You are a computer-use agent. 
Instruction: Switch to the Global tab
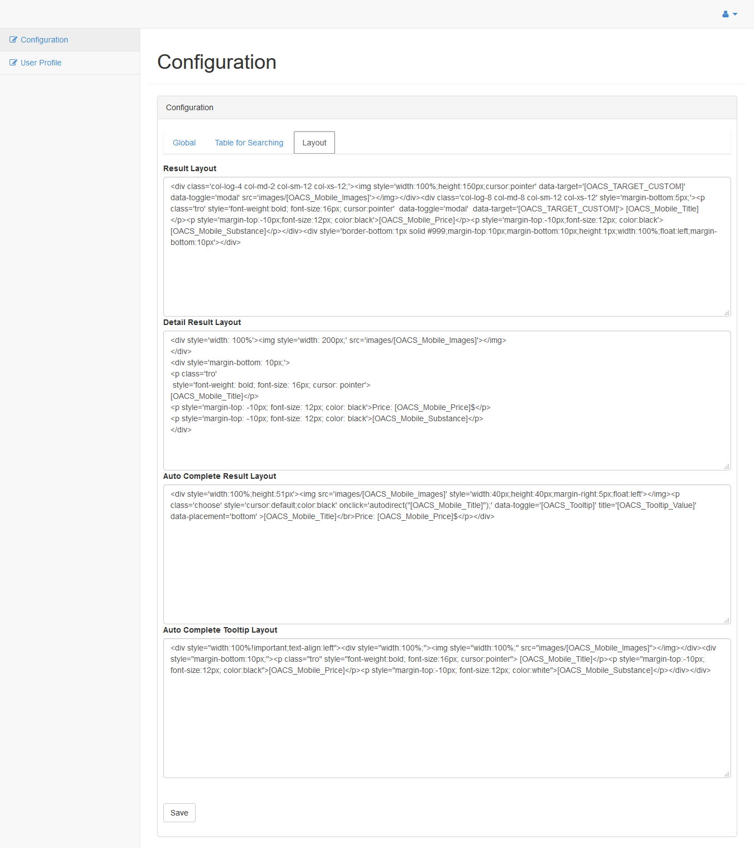[184, 143]
